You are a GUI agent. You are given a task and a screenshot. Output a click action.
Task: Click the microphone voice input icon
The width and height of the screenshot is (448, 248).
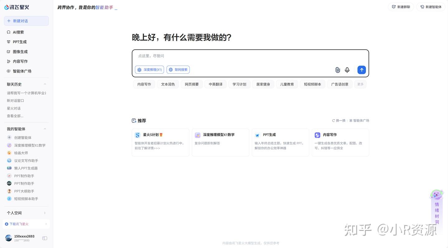click(347, 70)
